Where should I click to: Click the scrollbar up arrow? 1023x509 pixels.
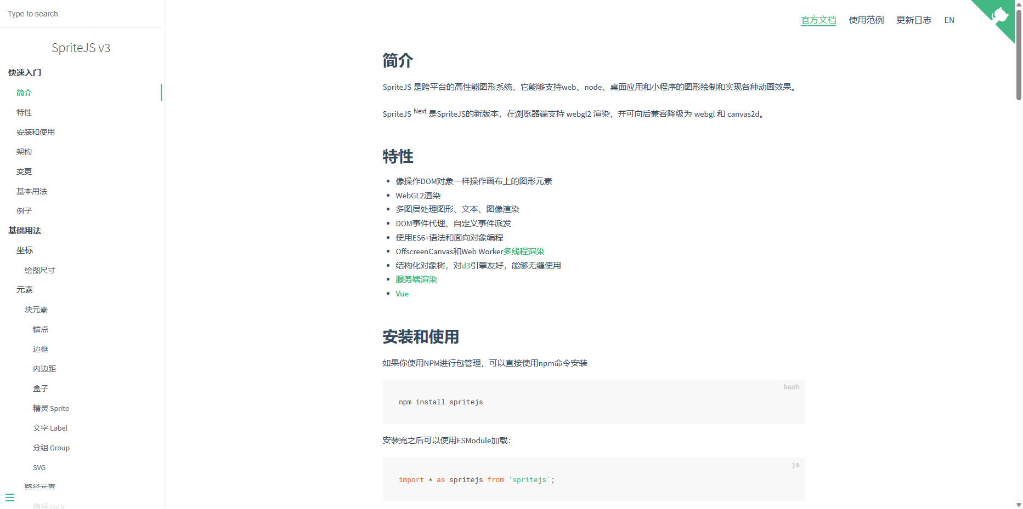click(1019, 4)
